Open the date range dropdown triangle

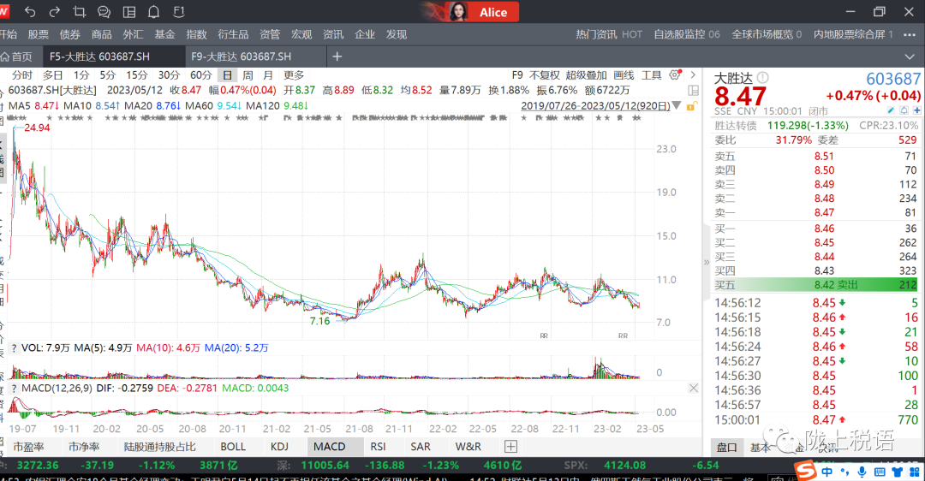click(x=677, y=105)
